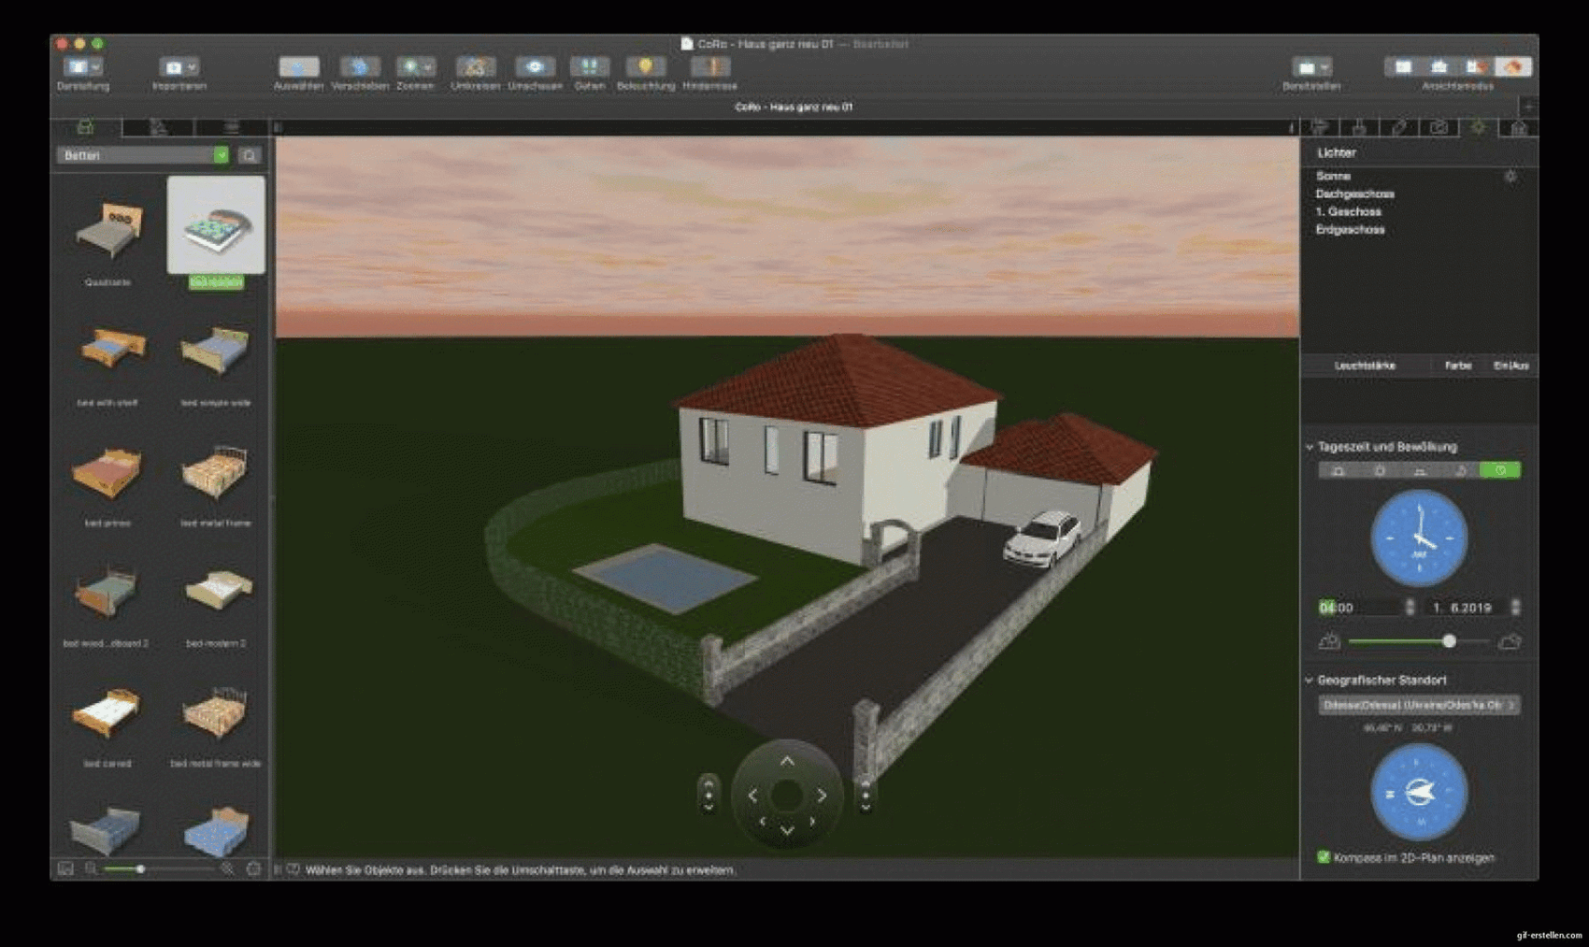The height and width of the screenshot is (947, 1589).
Task: Collapse the Tageszeit und Bewölkung section
Action: [1310, 448]
